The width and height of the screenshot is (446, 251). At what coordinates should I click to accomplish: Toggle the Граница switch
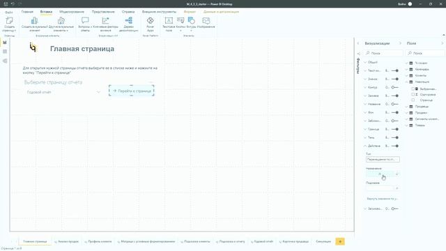click(395, 129)
